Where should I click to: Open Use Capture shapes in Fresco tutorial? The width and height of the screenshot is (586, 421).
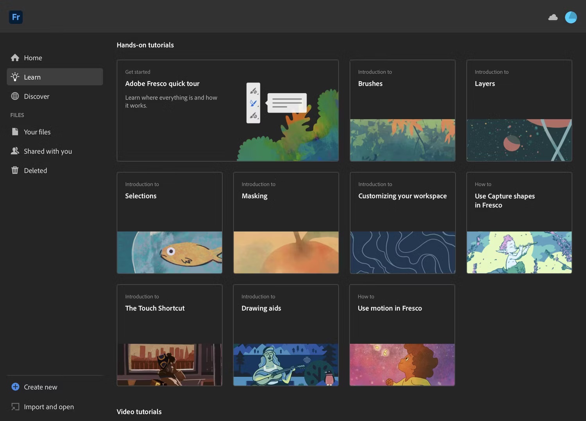tap(519, 223)
